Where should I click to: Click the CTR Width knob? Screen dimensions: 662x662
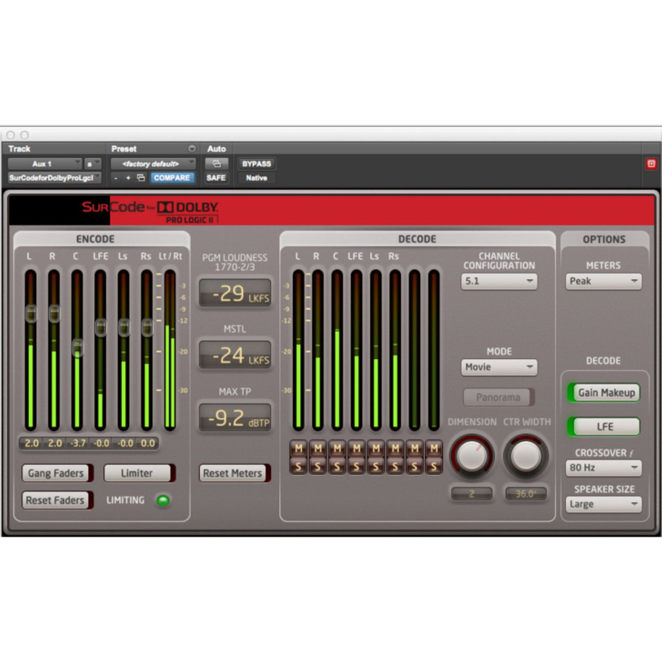[526, 456]
